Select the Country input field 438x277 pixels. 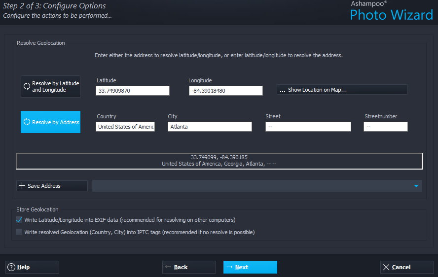tap(125, 127)
